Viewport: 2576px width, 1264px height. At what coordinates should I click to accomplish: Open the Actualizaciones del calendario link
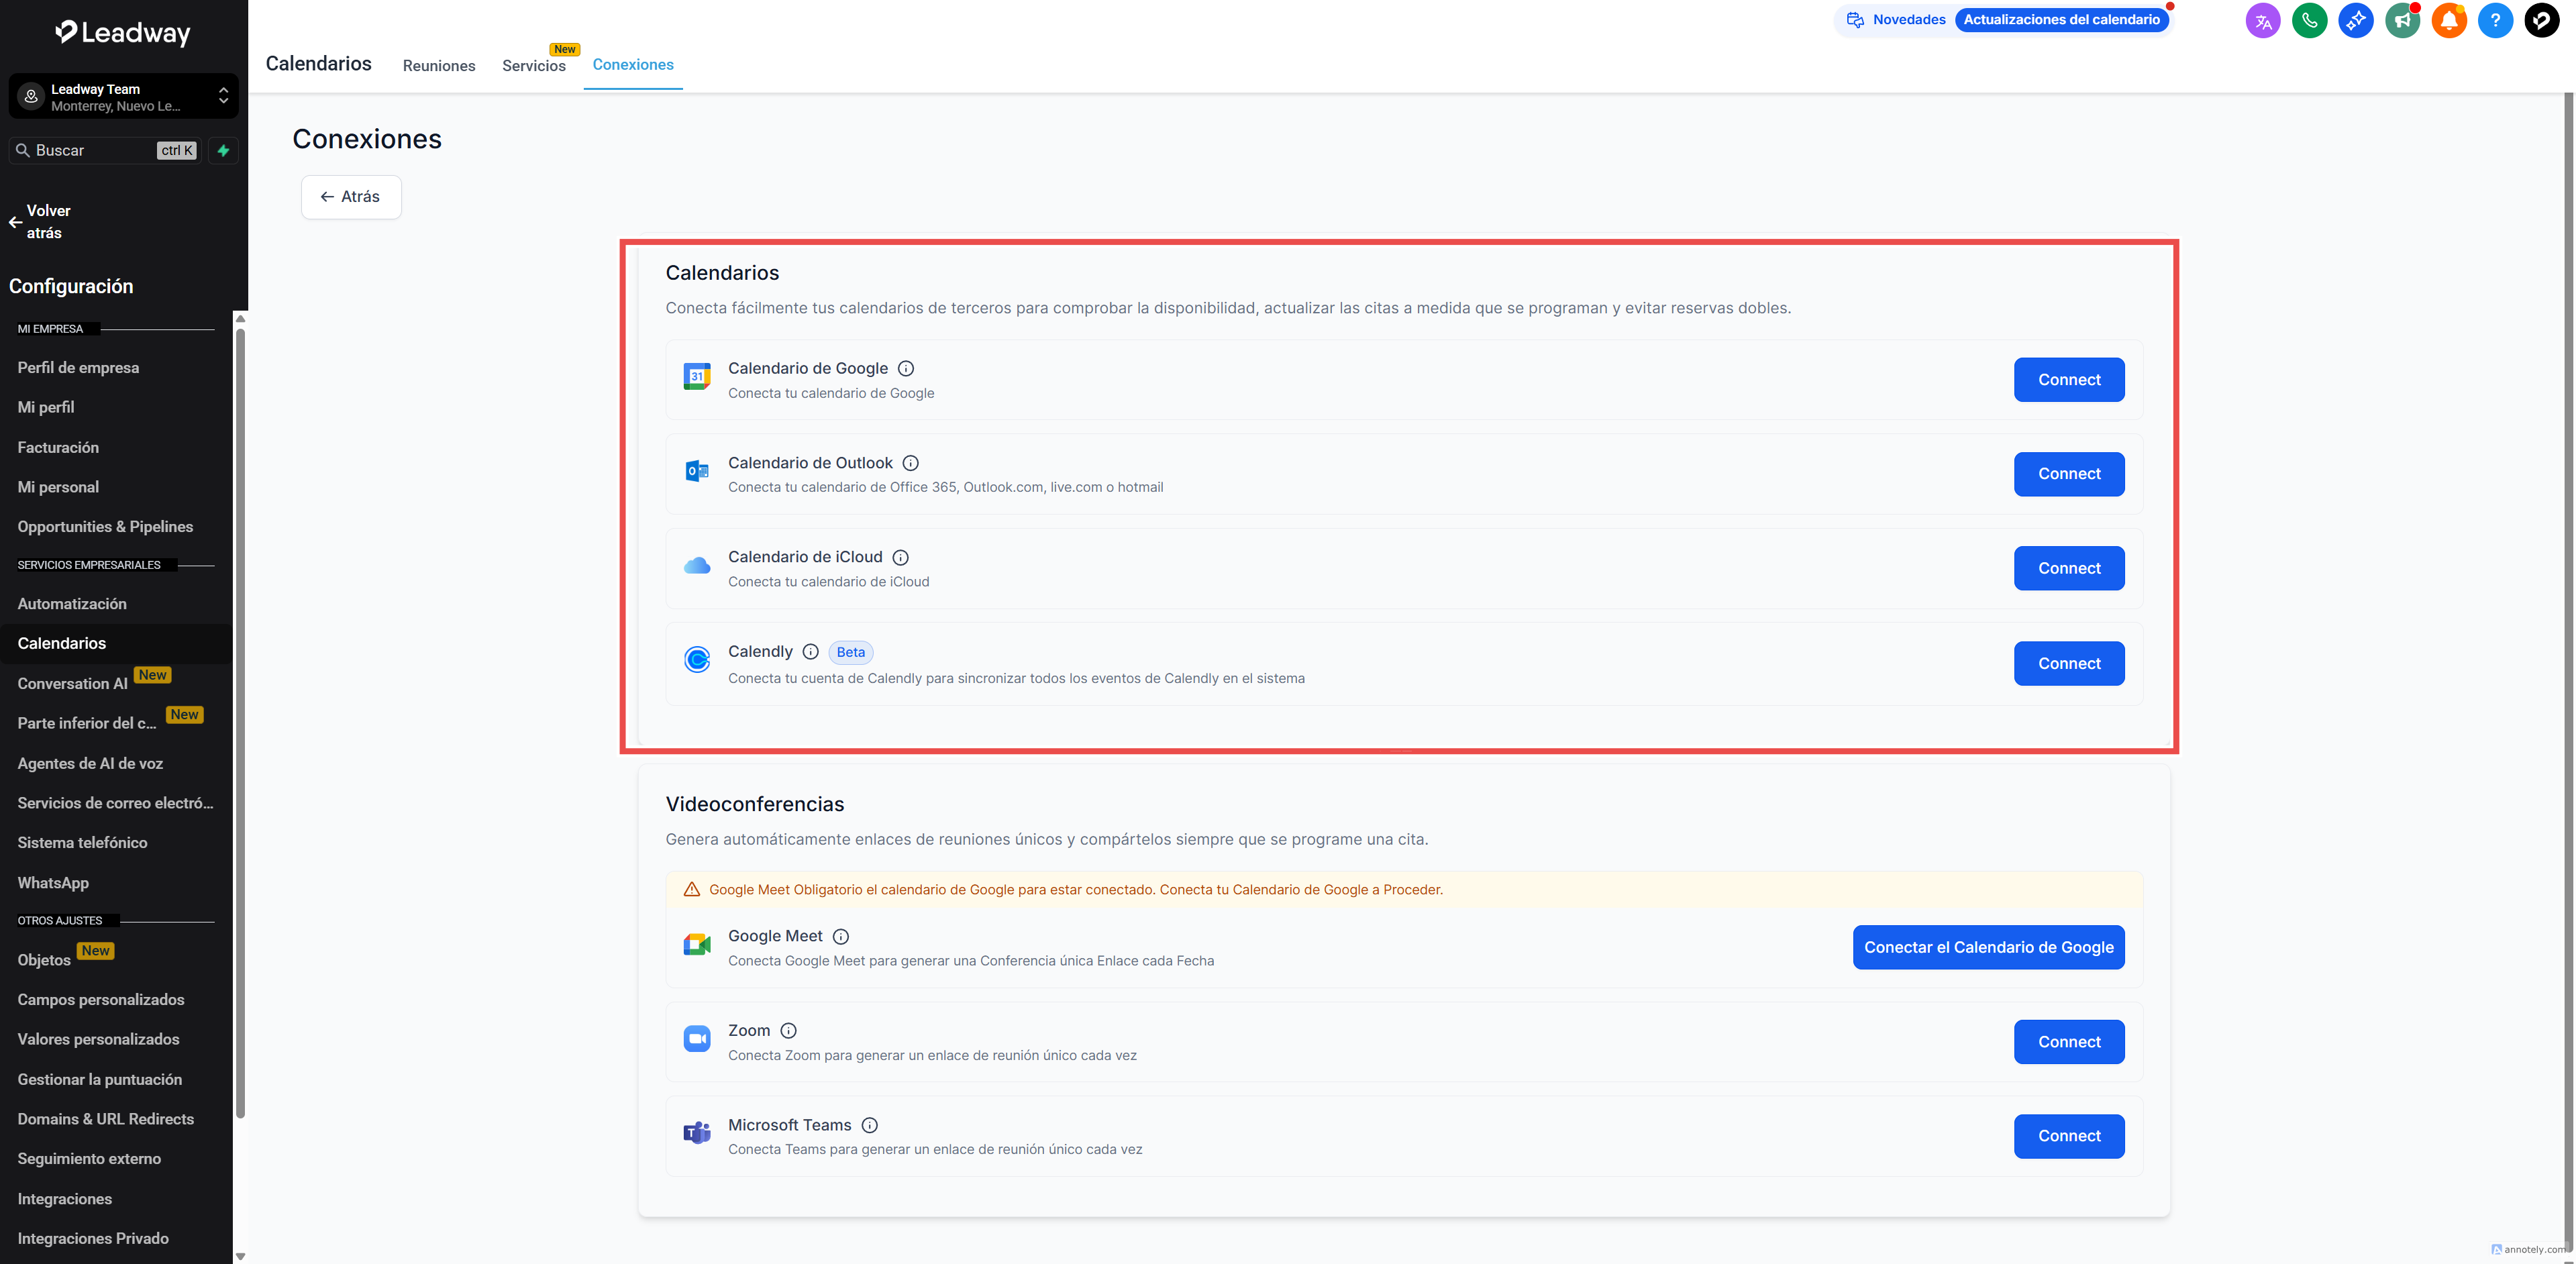(x=2061, y=20)
